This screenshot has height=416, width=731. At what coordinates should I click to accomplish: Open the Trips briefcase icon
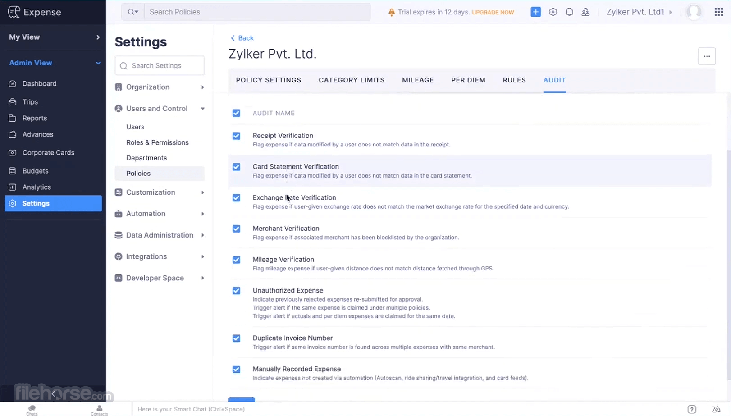coord(13,102)
